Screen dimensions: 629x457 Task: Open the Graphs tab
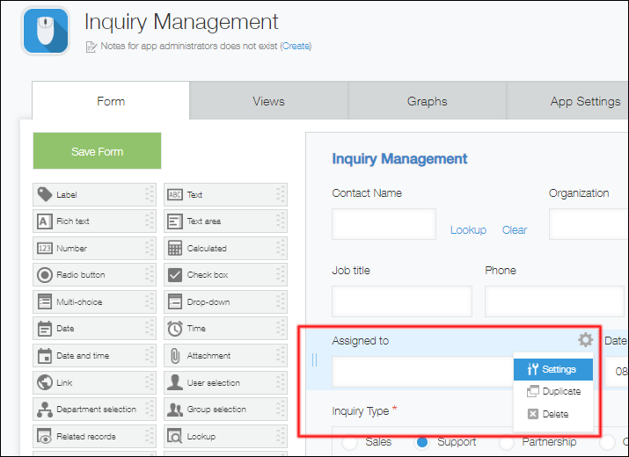(427, 101)
